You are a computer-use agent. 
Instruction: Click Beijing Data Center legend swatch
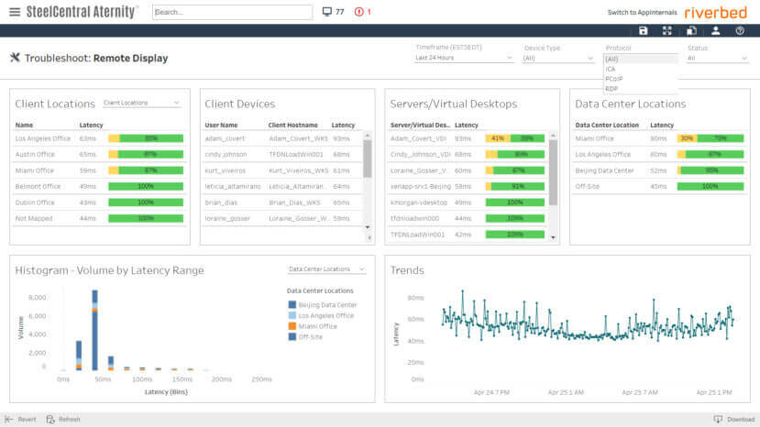click(x=292, y=305)
